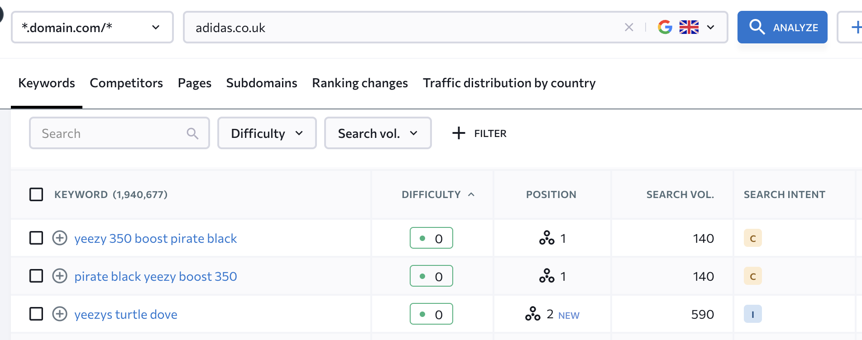Viewport: 862px width, 340px height.
Task: Click the SEARCH INTENT column header
Action: [785, 194]
